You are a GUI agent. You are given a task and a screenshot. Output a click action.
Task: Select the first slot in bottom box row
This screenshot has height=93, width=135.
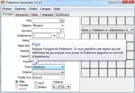[85, 73]
